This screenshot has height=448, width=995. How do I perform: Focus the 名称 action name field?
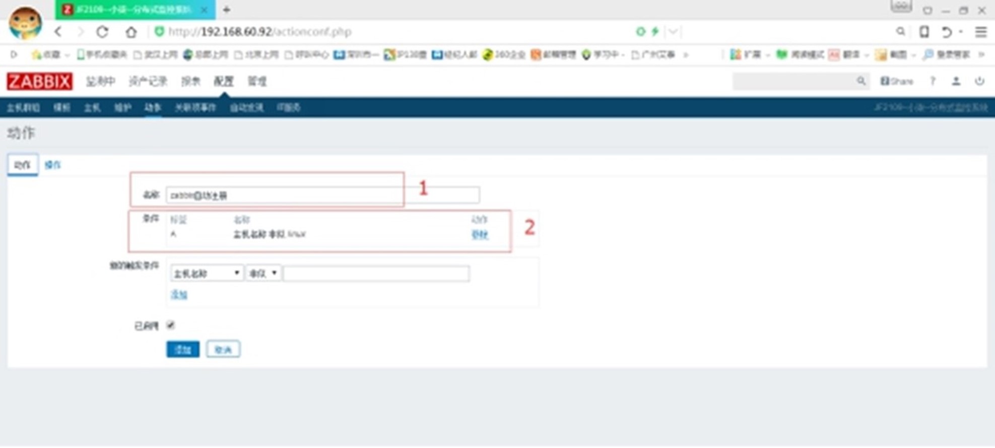point(323,195)
